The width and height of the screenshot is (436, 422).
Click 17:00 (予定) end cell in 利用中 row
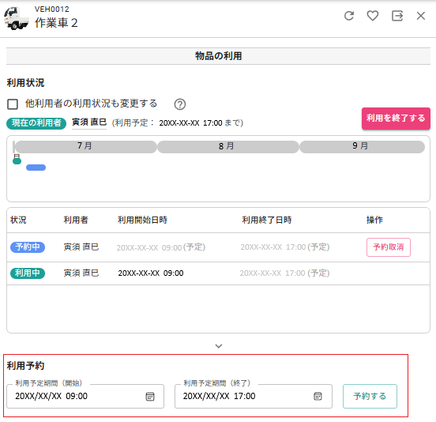coord(284,273)
